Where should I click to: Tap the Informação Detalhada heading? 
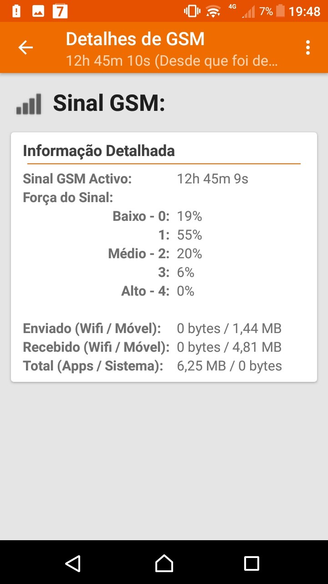99,151
